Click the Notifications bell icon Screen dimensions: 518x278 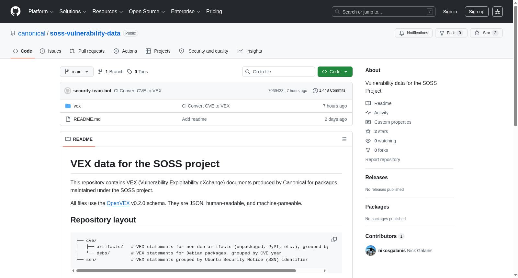point(402,33)
